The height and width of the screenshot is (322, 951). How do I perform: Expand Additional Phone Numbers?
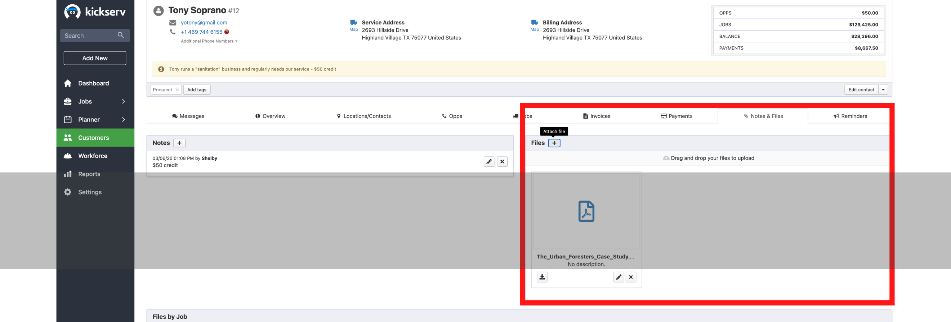click(209, 41)
